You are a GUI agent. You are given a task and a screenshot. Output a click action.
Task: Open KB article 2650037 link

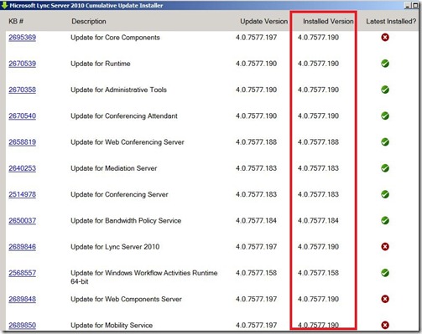pyautogui.click(x=22, y=221)
